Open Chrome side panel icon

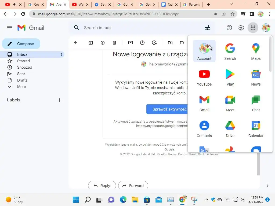[252, 14]
